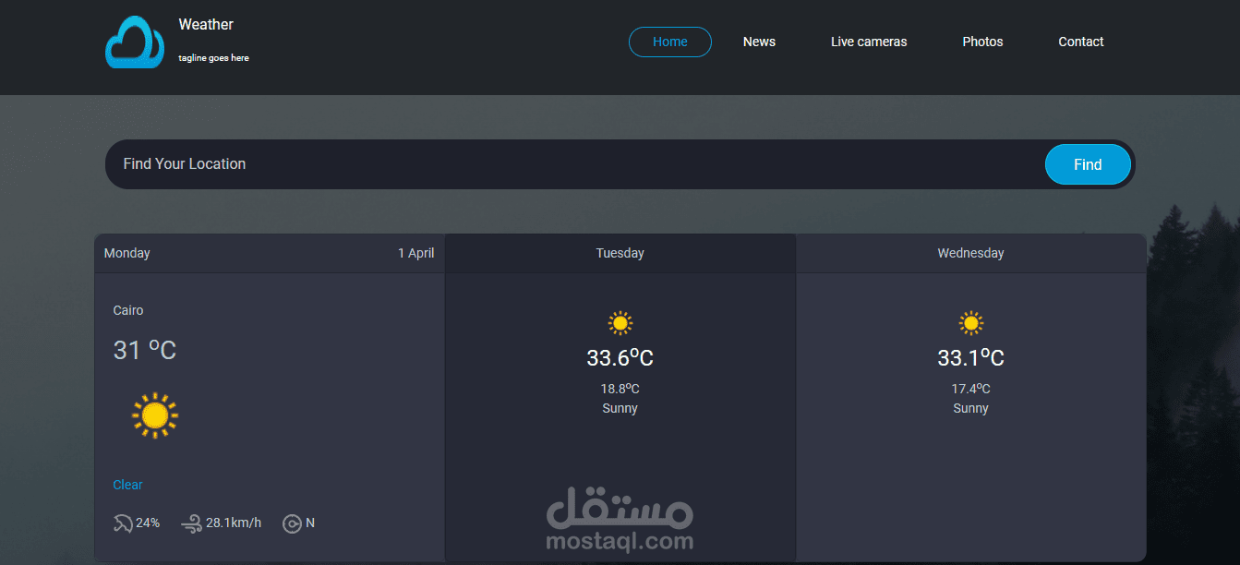Click the Cairo city label
This screenshot has height=565, width=1240.
128,310
